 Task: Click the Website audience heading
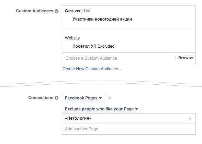pyautogui.click(x=72, y=38)
